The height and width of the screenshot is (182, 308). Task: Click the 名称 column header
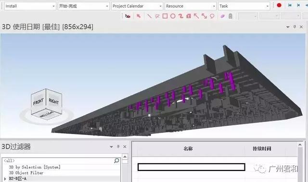[x=188, y=149]
